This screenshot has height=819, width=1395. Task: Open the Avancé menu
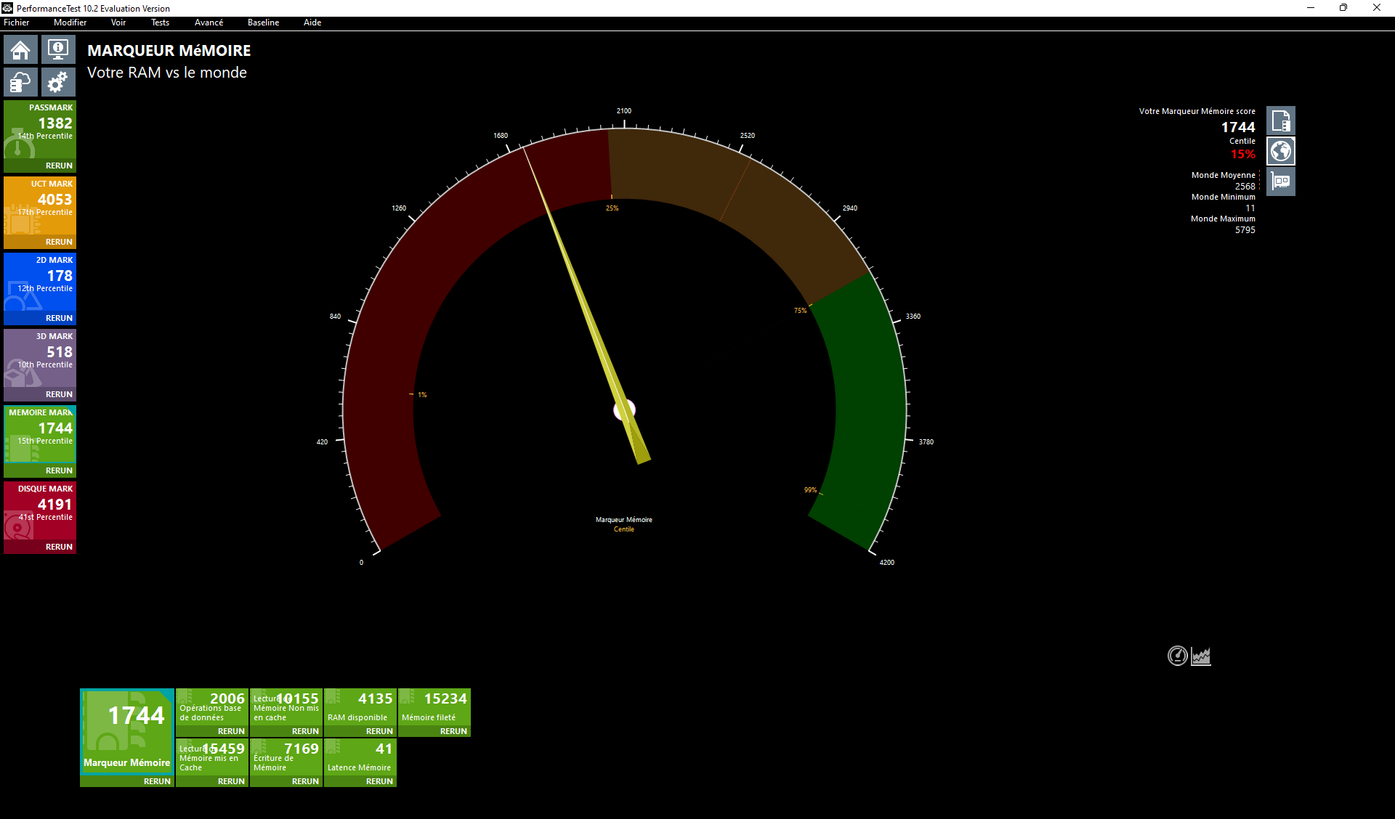(209, 23)
